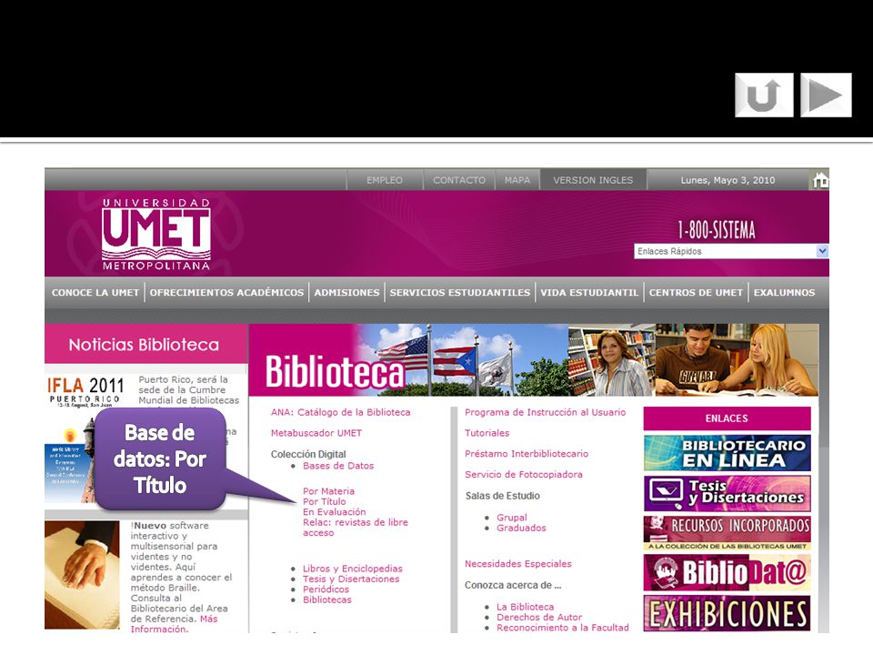Image resolution: width=873 pixels, height=655 pixels.
Task: Open Servicio de Fotocopiadora link
Action: (524, 475)
